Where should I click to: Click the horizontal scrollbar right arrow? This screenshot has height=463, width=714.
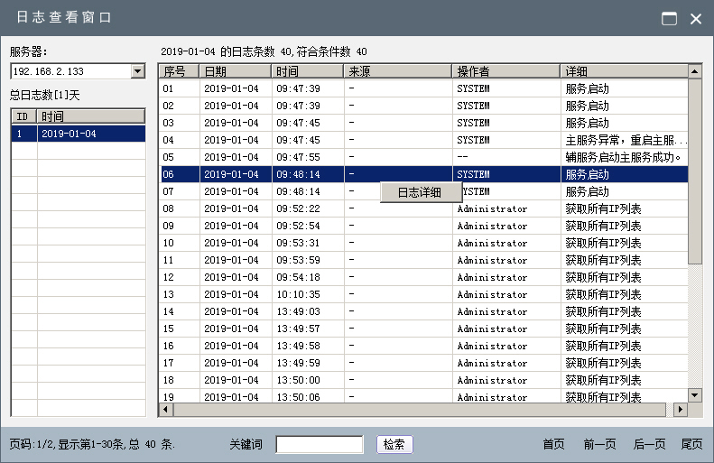pyautogui.click(x=681, y=410)
